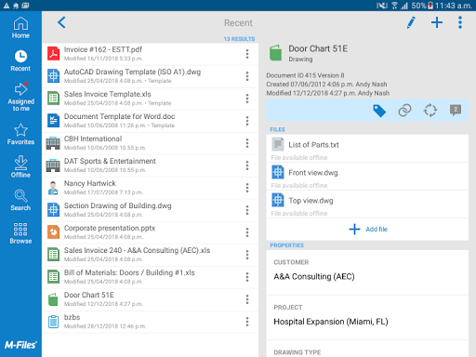Open options menu for Nancy Hartwick
This screenshot has height=357, width=476.
pyautogui.click(x=247, y=188)
